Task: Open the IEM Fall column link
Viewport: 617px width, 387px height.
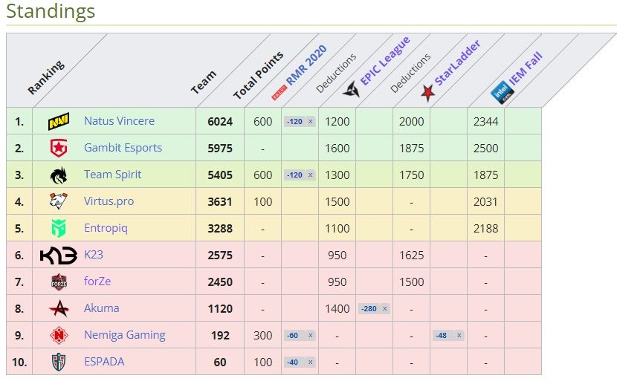Action: [x=526, y=68]
